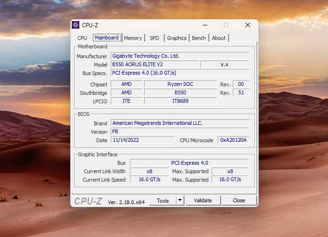The height and width of the screenshot is (237, 328).
Task: Open the Memory tab
Action: pyautogui.click(x=133, y=38)
